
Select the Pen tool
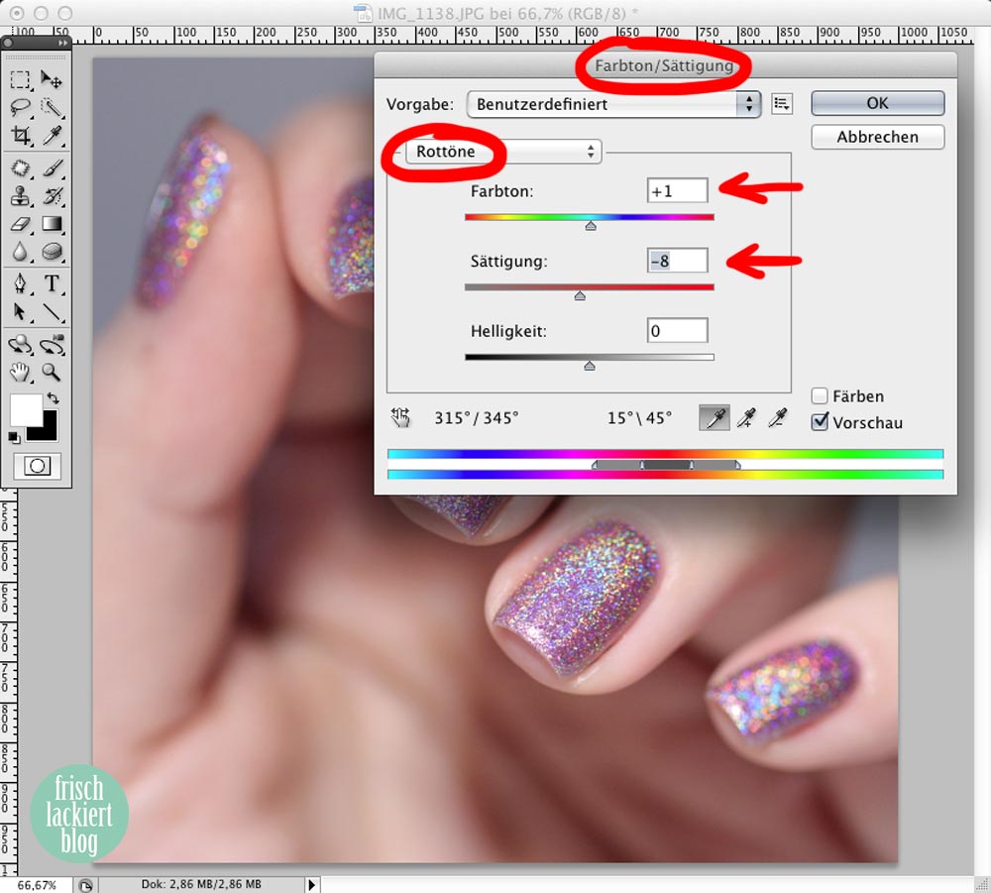pyautogui.click(x=20, y=283)
